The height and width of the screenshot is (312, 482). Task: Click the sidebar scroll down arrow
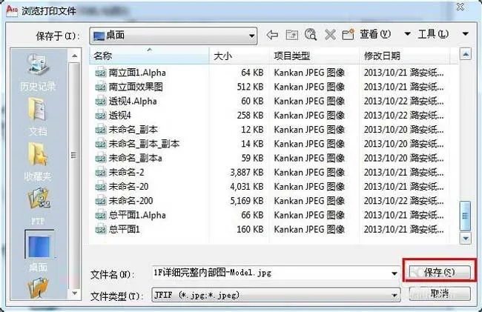pos(74,293)
